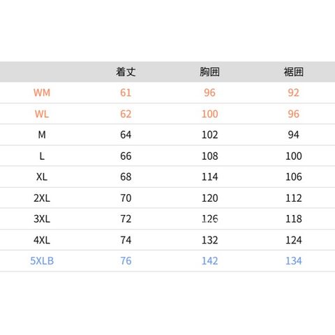Click the 胸囲 column header
Image resolution: width=335 pixels, height=335 pixels.
click(x=209, y=72)
